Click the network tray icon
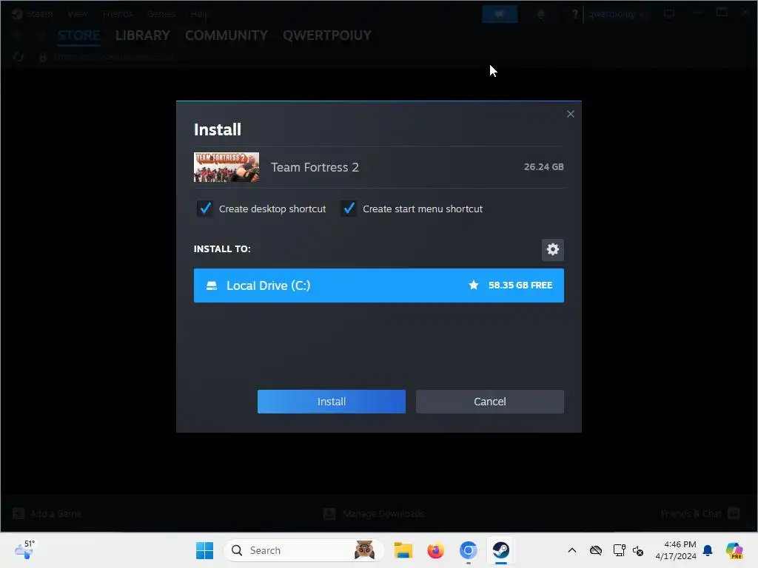This screenshot has height=568, width=758. tap(620, 550)
